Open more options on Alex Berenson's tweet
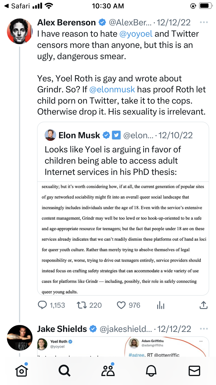The width and height of the screenshot is (216, 385). click(x=204, y=23)
